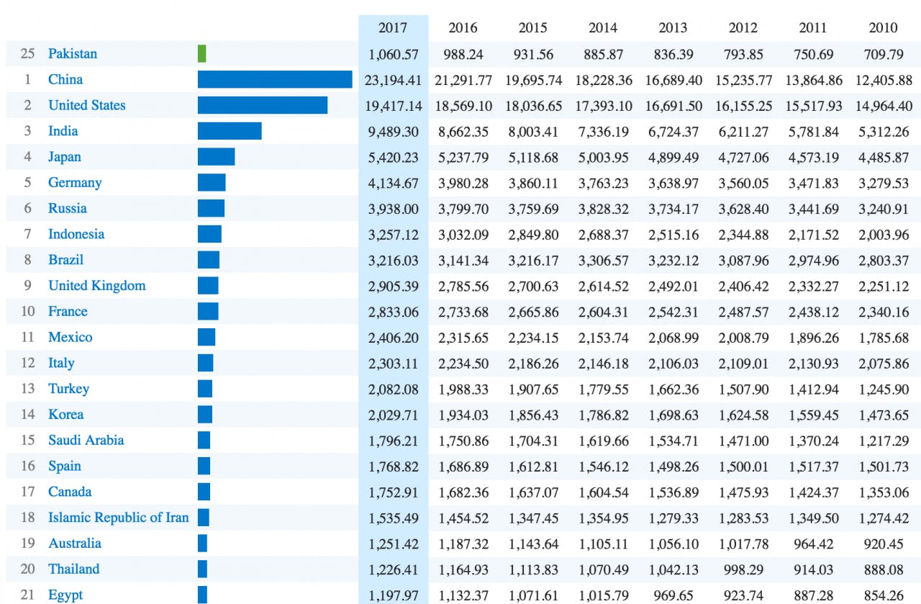This screenshot has height=604, width=921.
Task: Click France's 2017 value 2,833.06
Action: tap(393, 312)
